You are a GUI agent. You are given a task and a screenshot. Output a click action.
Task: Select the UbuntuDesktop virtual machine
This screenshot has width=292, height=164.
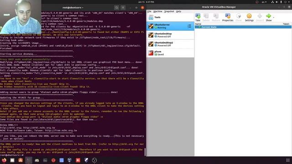(x=170, y=35)
